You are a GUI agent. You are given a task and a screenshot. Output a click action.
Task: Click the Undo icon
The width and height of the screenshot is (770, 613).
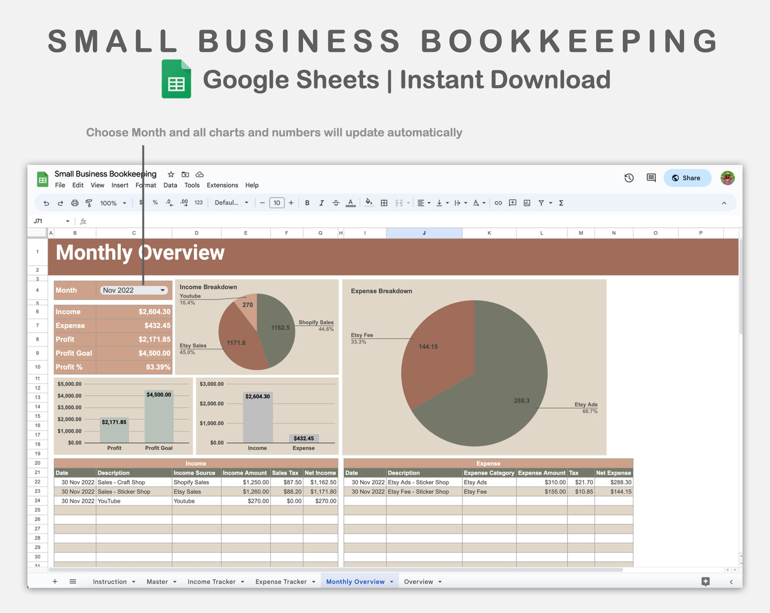[46, 203]
